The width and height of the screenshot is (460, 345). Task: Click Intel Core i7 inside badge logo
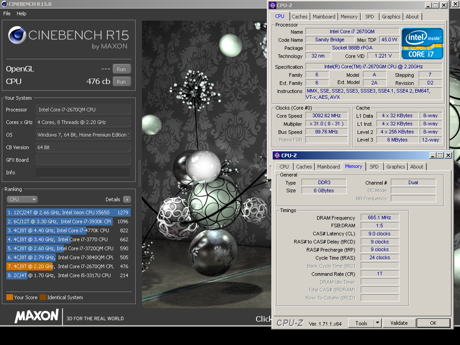coord(422,44)
